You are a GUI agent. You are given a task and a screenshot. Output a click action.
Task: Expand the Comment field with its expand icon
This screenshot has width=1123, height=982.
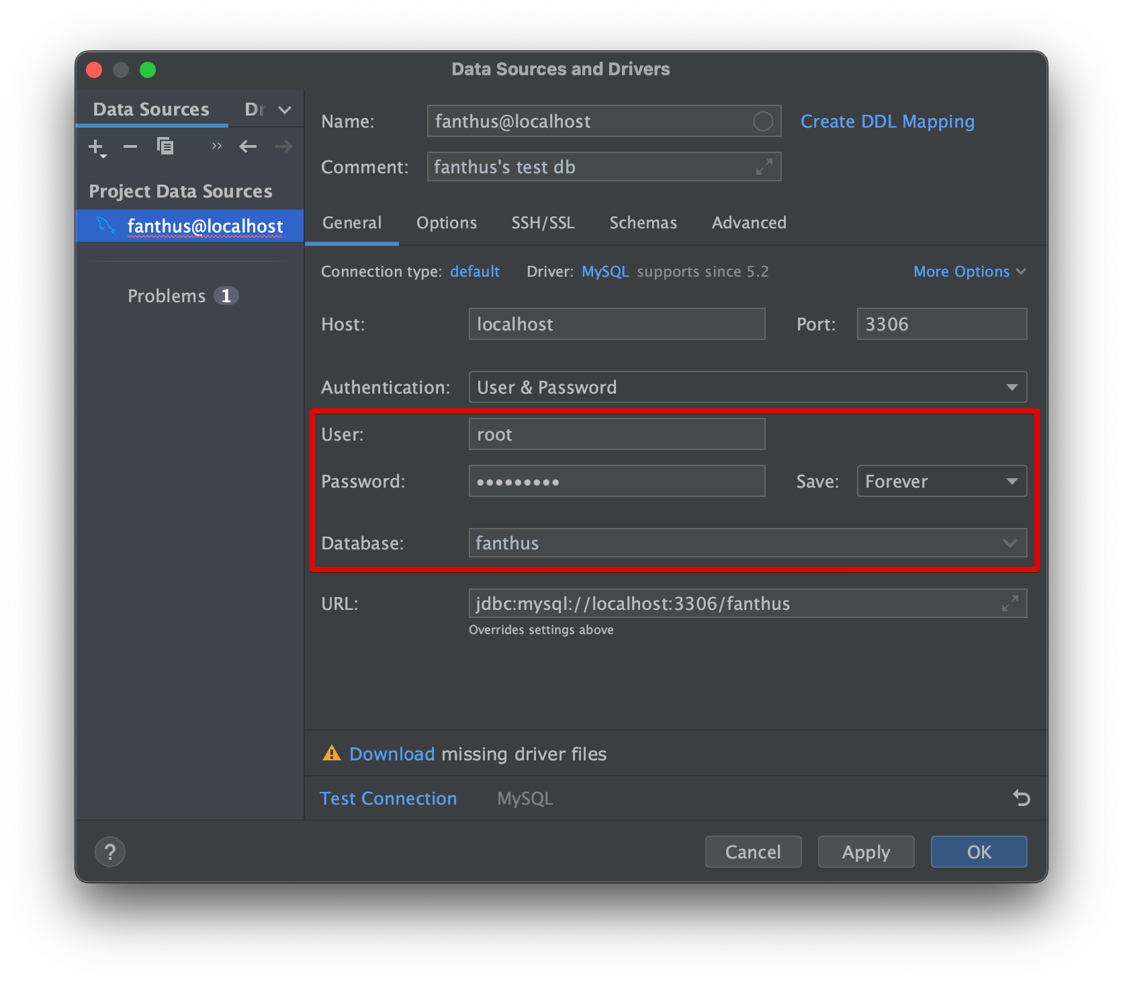click(x=764, y=167)
